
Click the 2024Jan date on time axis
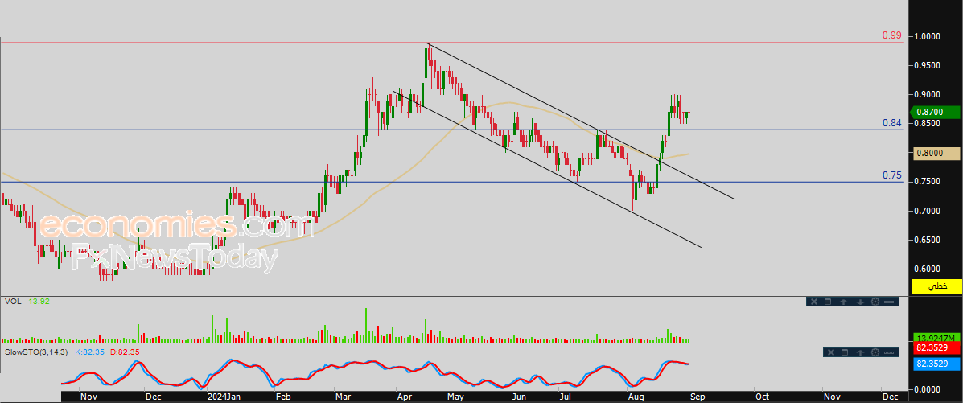(x=223, y=397)
